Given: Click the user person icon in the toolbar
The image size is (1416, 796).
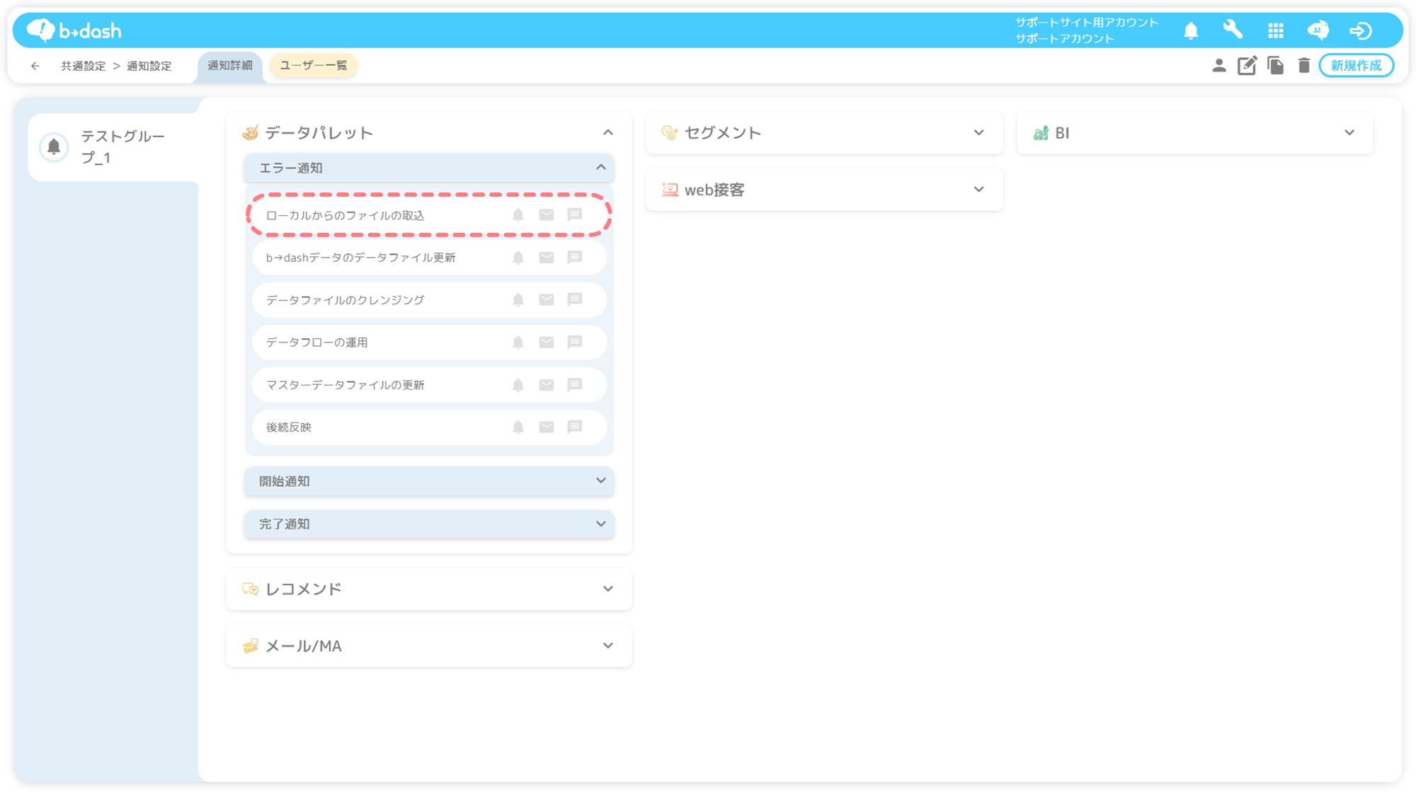Looking at the screenshot, I should tap(1218, 66).
